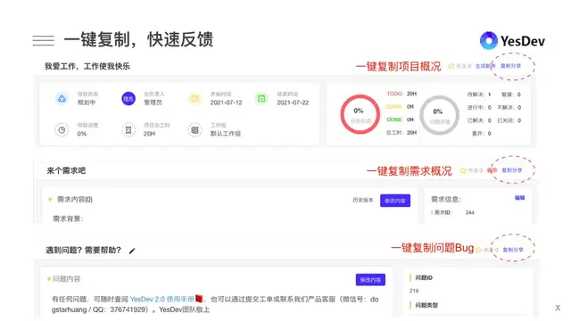Click the 问题ID heading
Viewport: 571px width, 321px height.
(x=424, y=277)
